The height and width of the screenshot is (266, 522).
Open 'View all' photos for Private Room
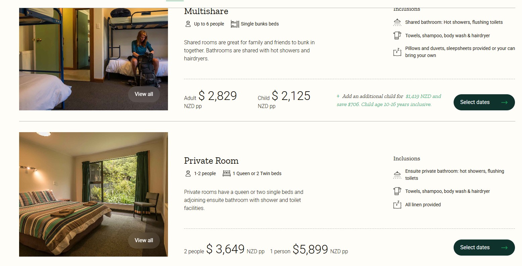pyautogui.click(x=144, y=241)
